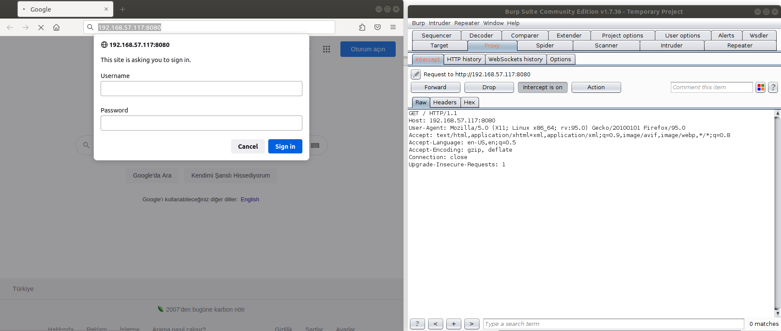Switch to the Sequencer tab

pos(436,35)
